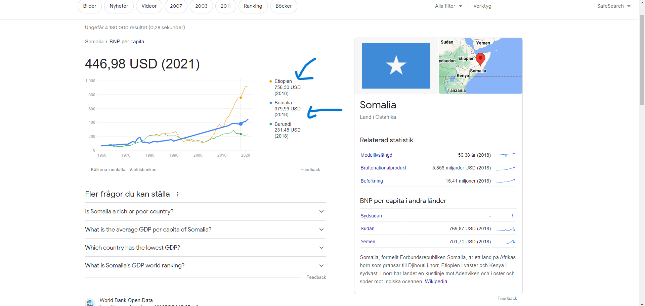This screenshot has width=645, height=306.
Task: Click the orange Etiopien legend dot
Action: pyautogui.click(x=270, y=81)
